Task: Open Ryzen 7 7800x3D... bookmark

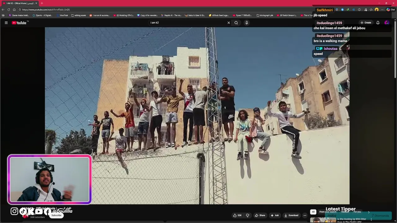Action: point(243,15)
